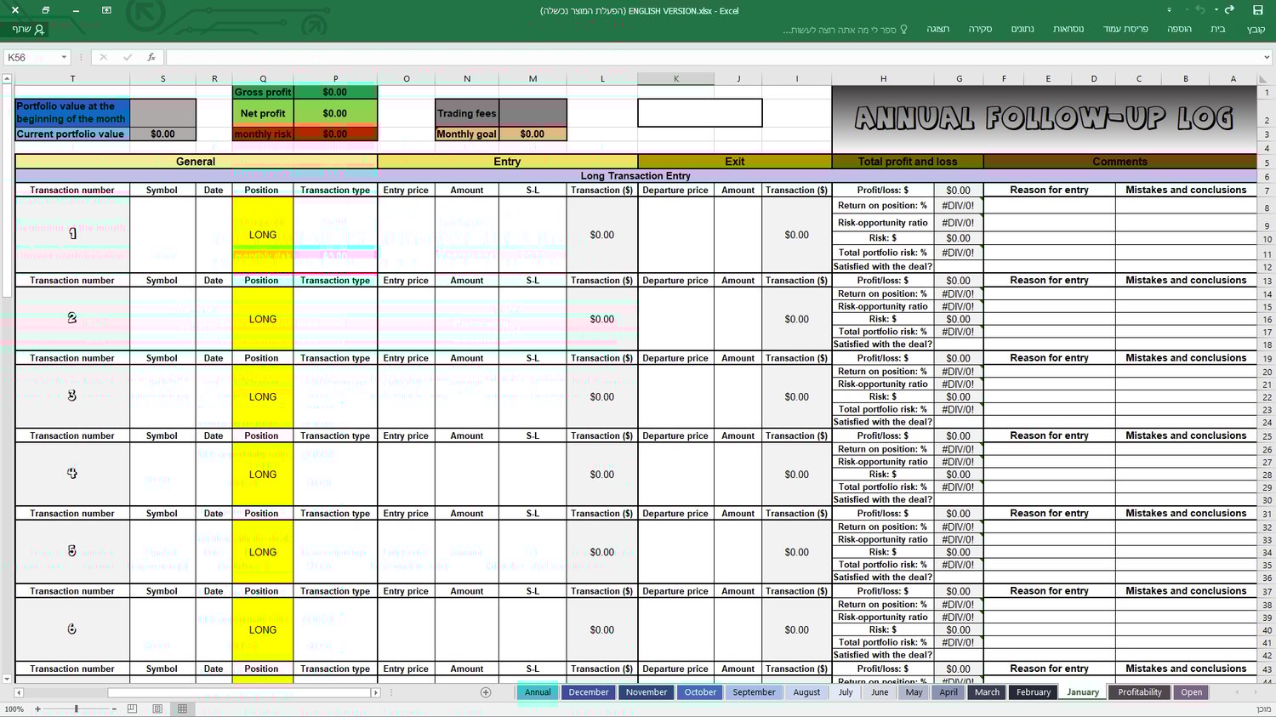Click the Tell Me search box text
Image resolution: width=1276 pixels, height=717 pixels.
coord(839,30)
